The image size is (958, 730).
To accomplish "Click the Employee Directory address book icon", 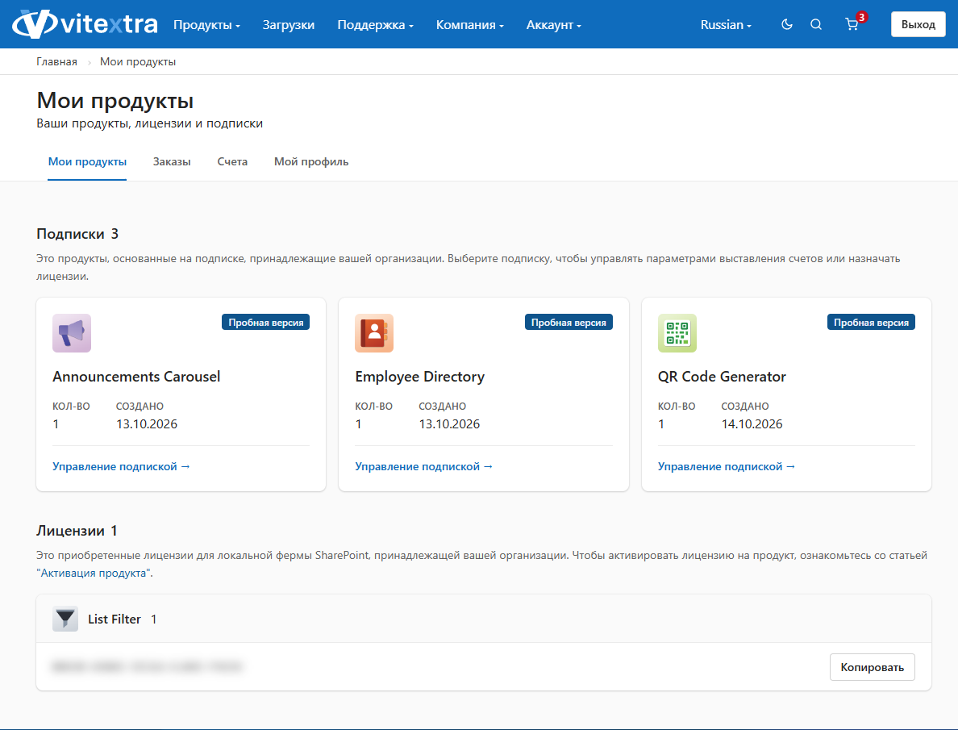I will click(374, 333).
